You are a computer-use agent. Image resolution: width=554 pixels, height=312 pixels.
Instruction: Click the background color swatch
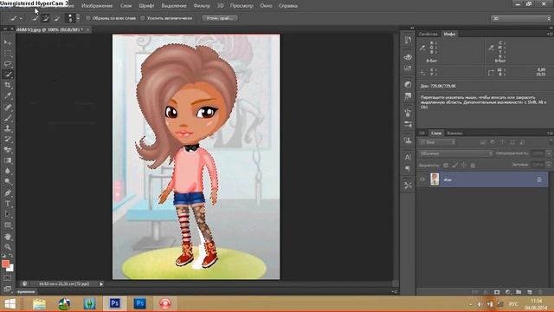(10, 269)
